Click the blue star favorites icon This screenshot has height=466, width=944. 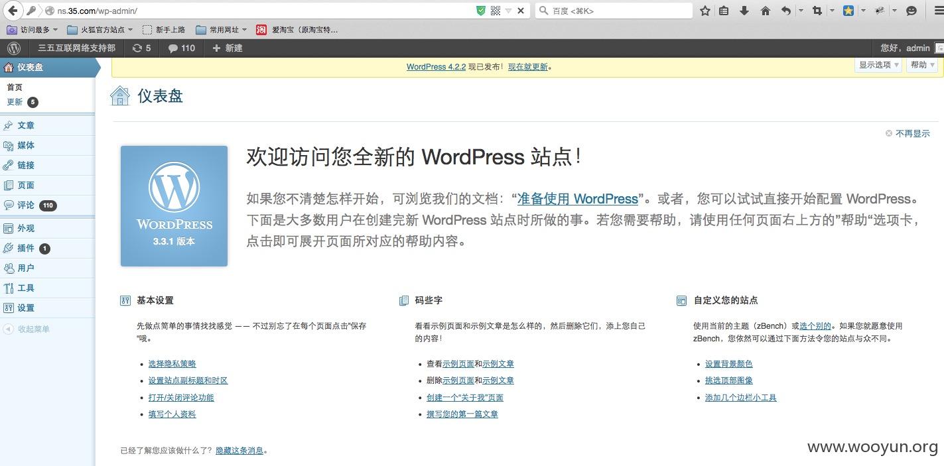pyautogui.click(x=848, y=11)
